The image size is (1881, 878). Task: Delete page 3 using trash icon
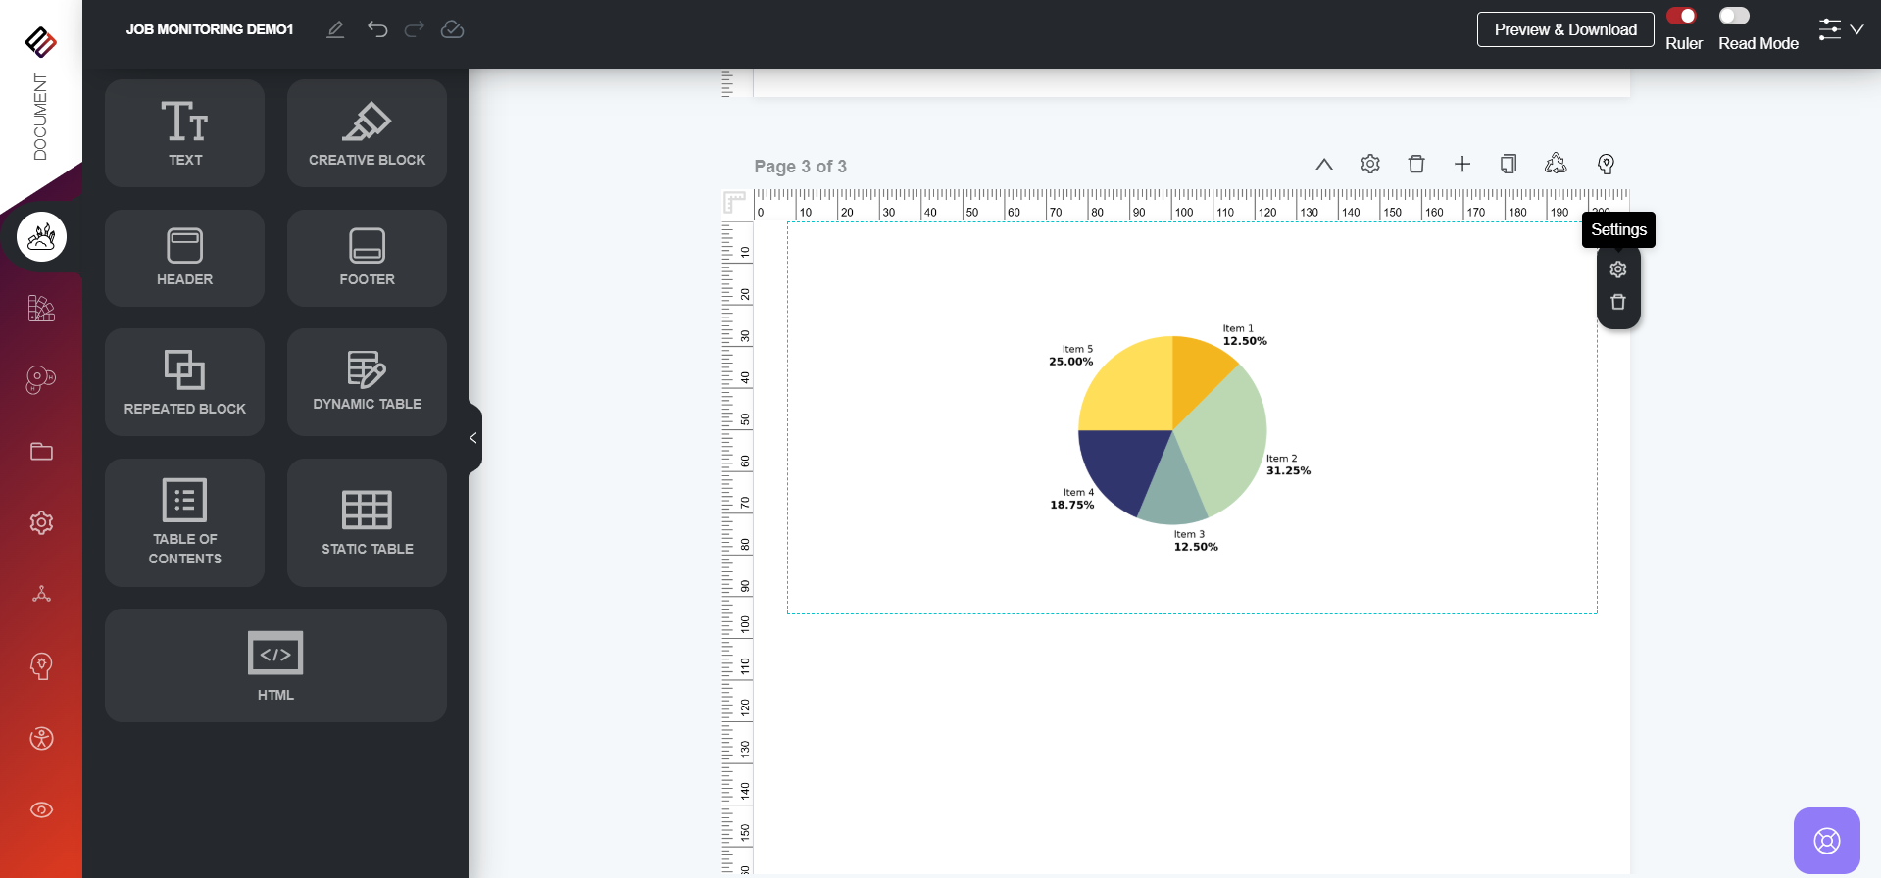(x=1416, y=164)
